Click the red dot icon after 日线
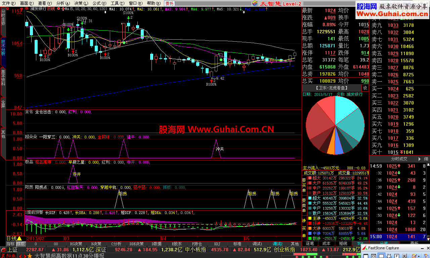 coord(59,9)
